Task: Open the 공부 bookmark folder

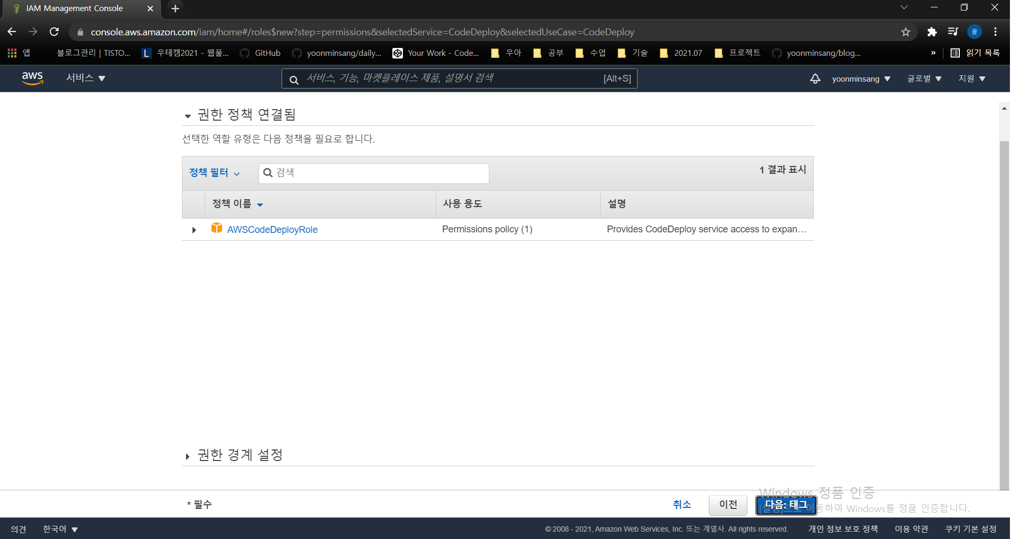Action: [548, 53]
